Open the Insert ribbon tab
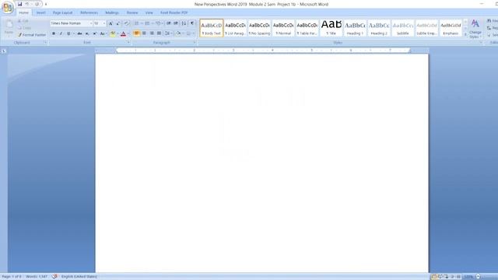 (40, 12)
